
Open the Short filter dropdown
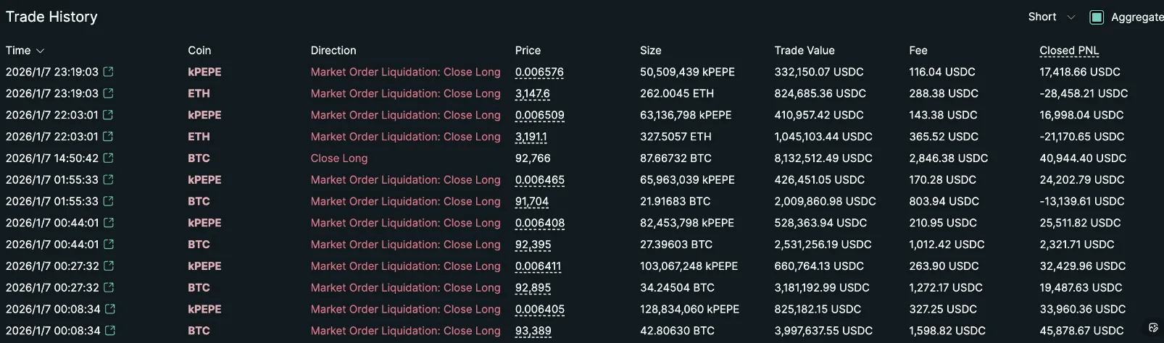(1051, 17)
